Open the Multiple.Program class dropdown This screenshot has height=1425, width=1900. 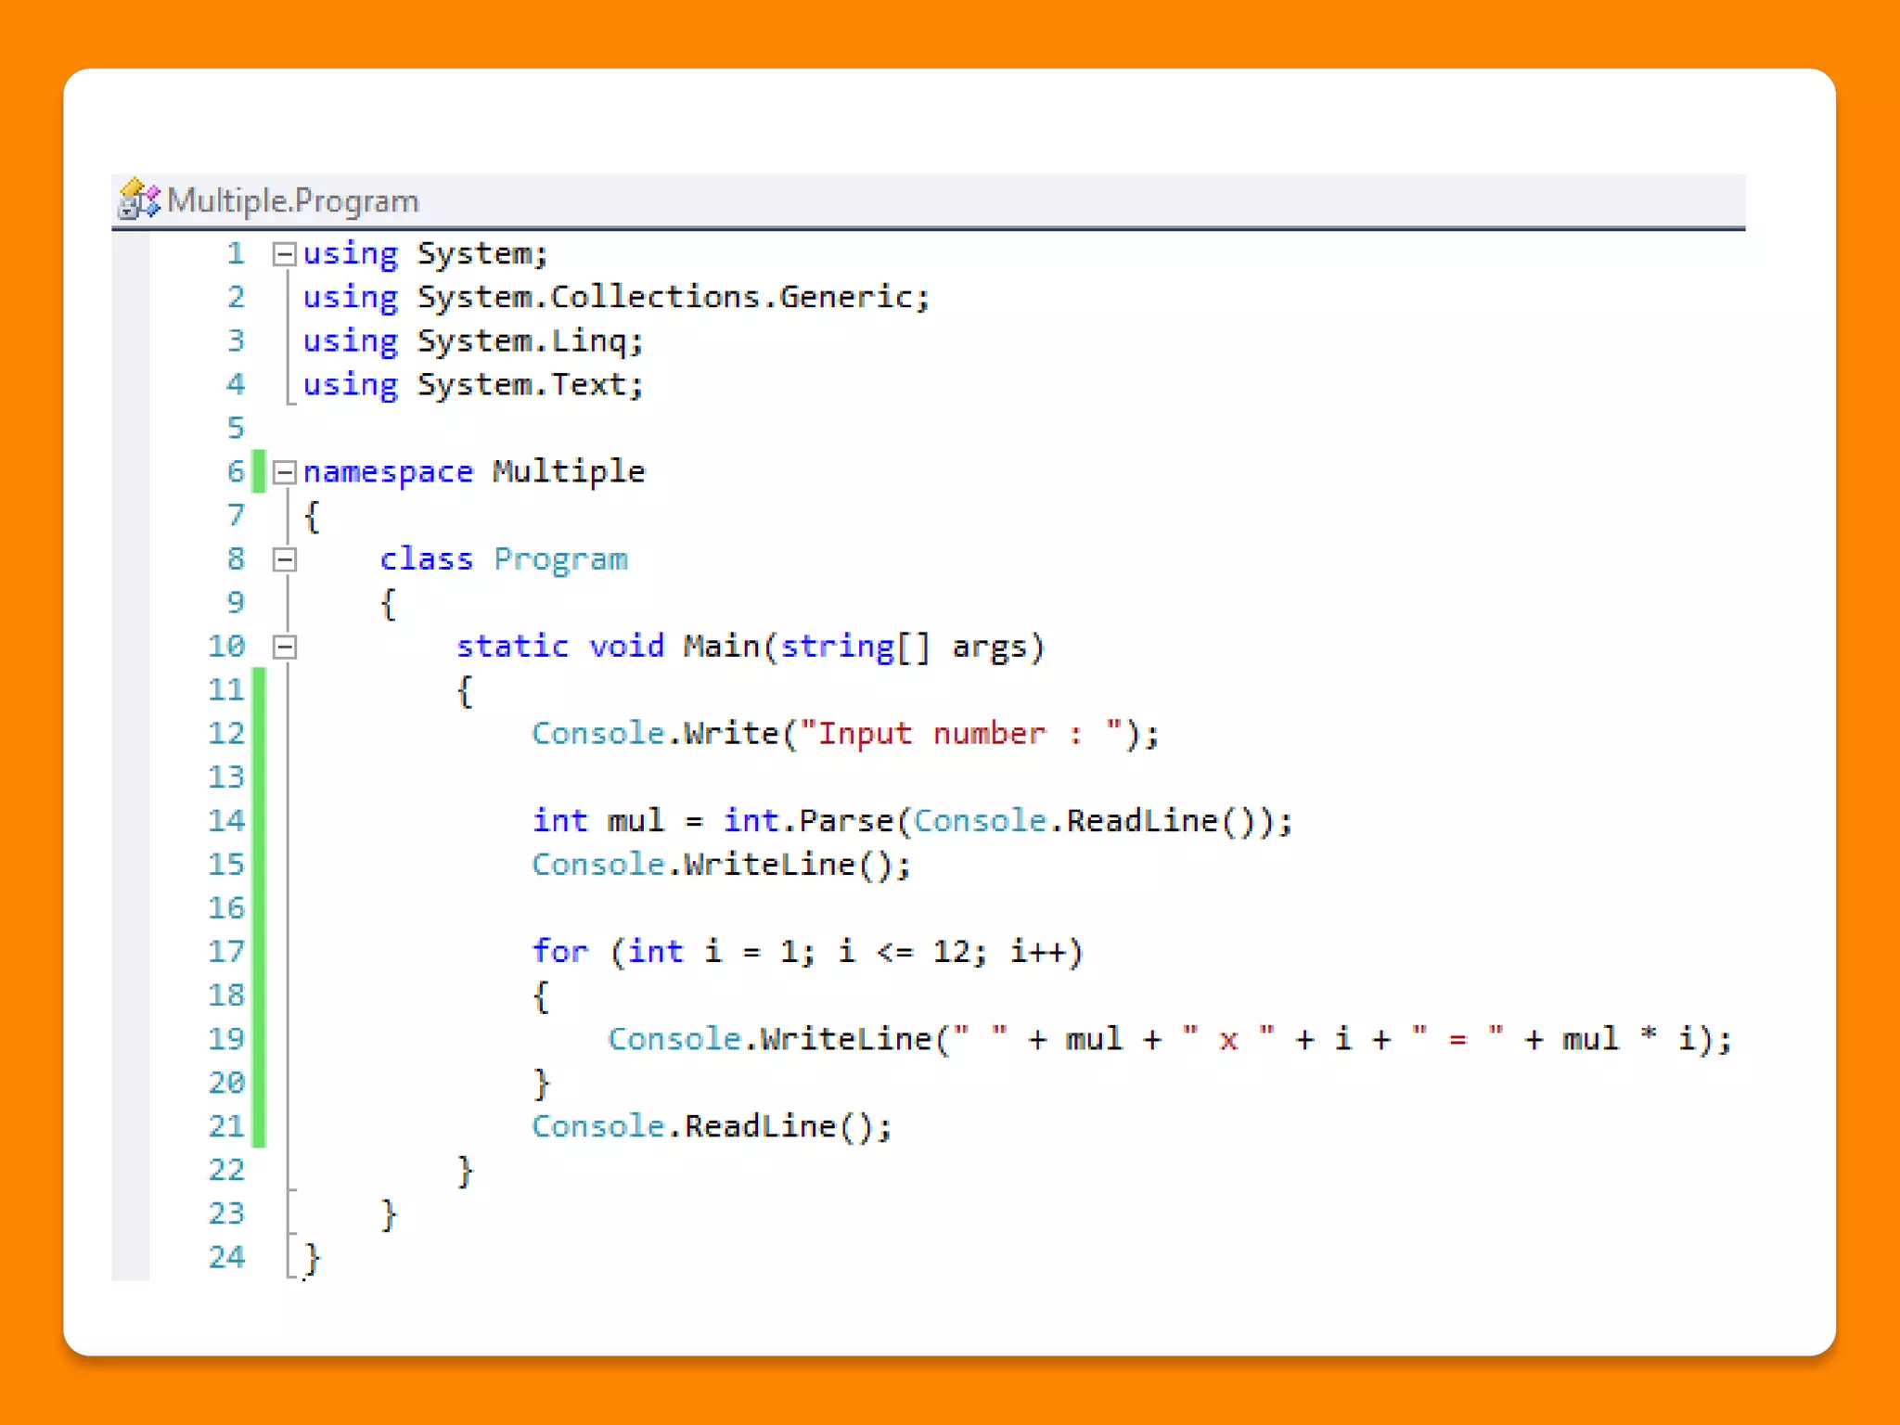pos(928,200)
